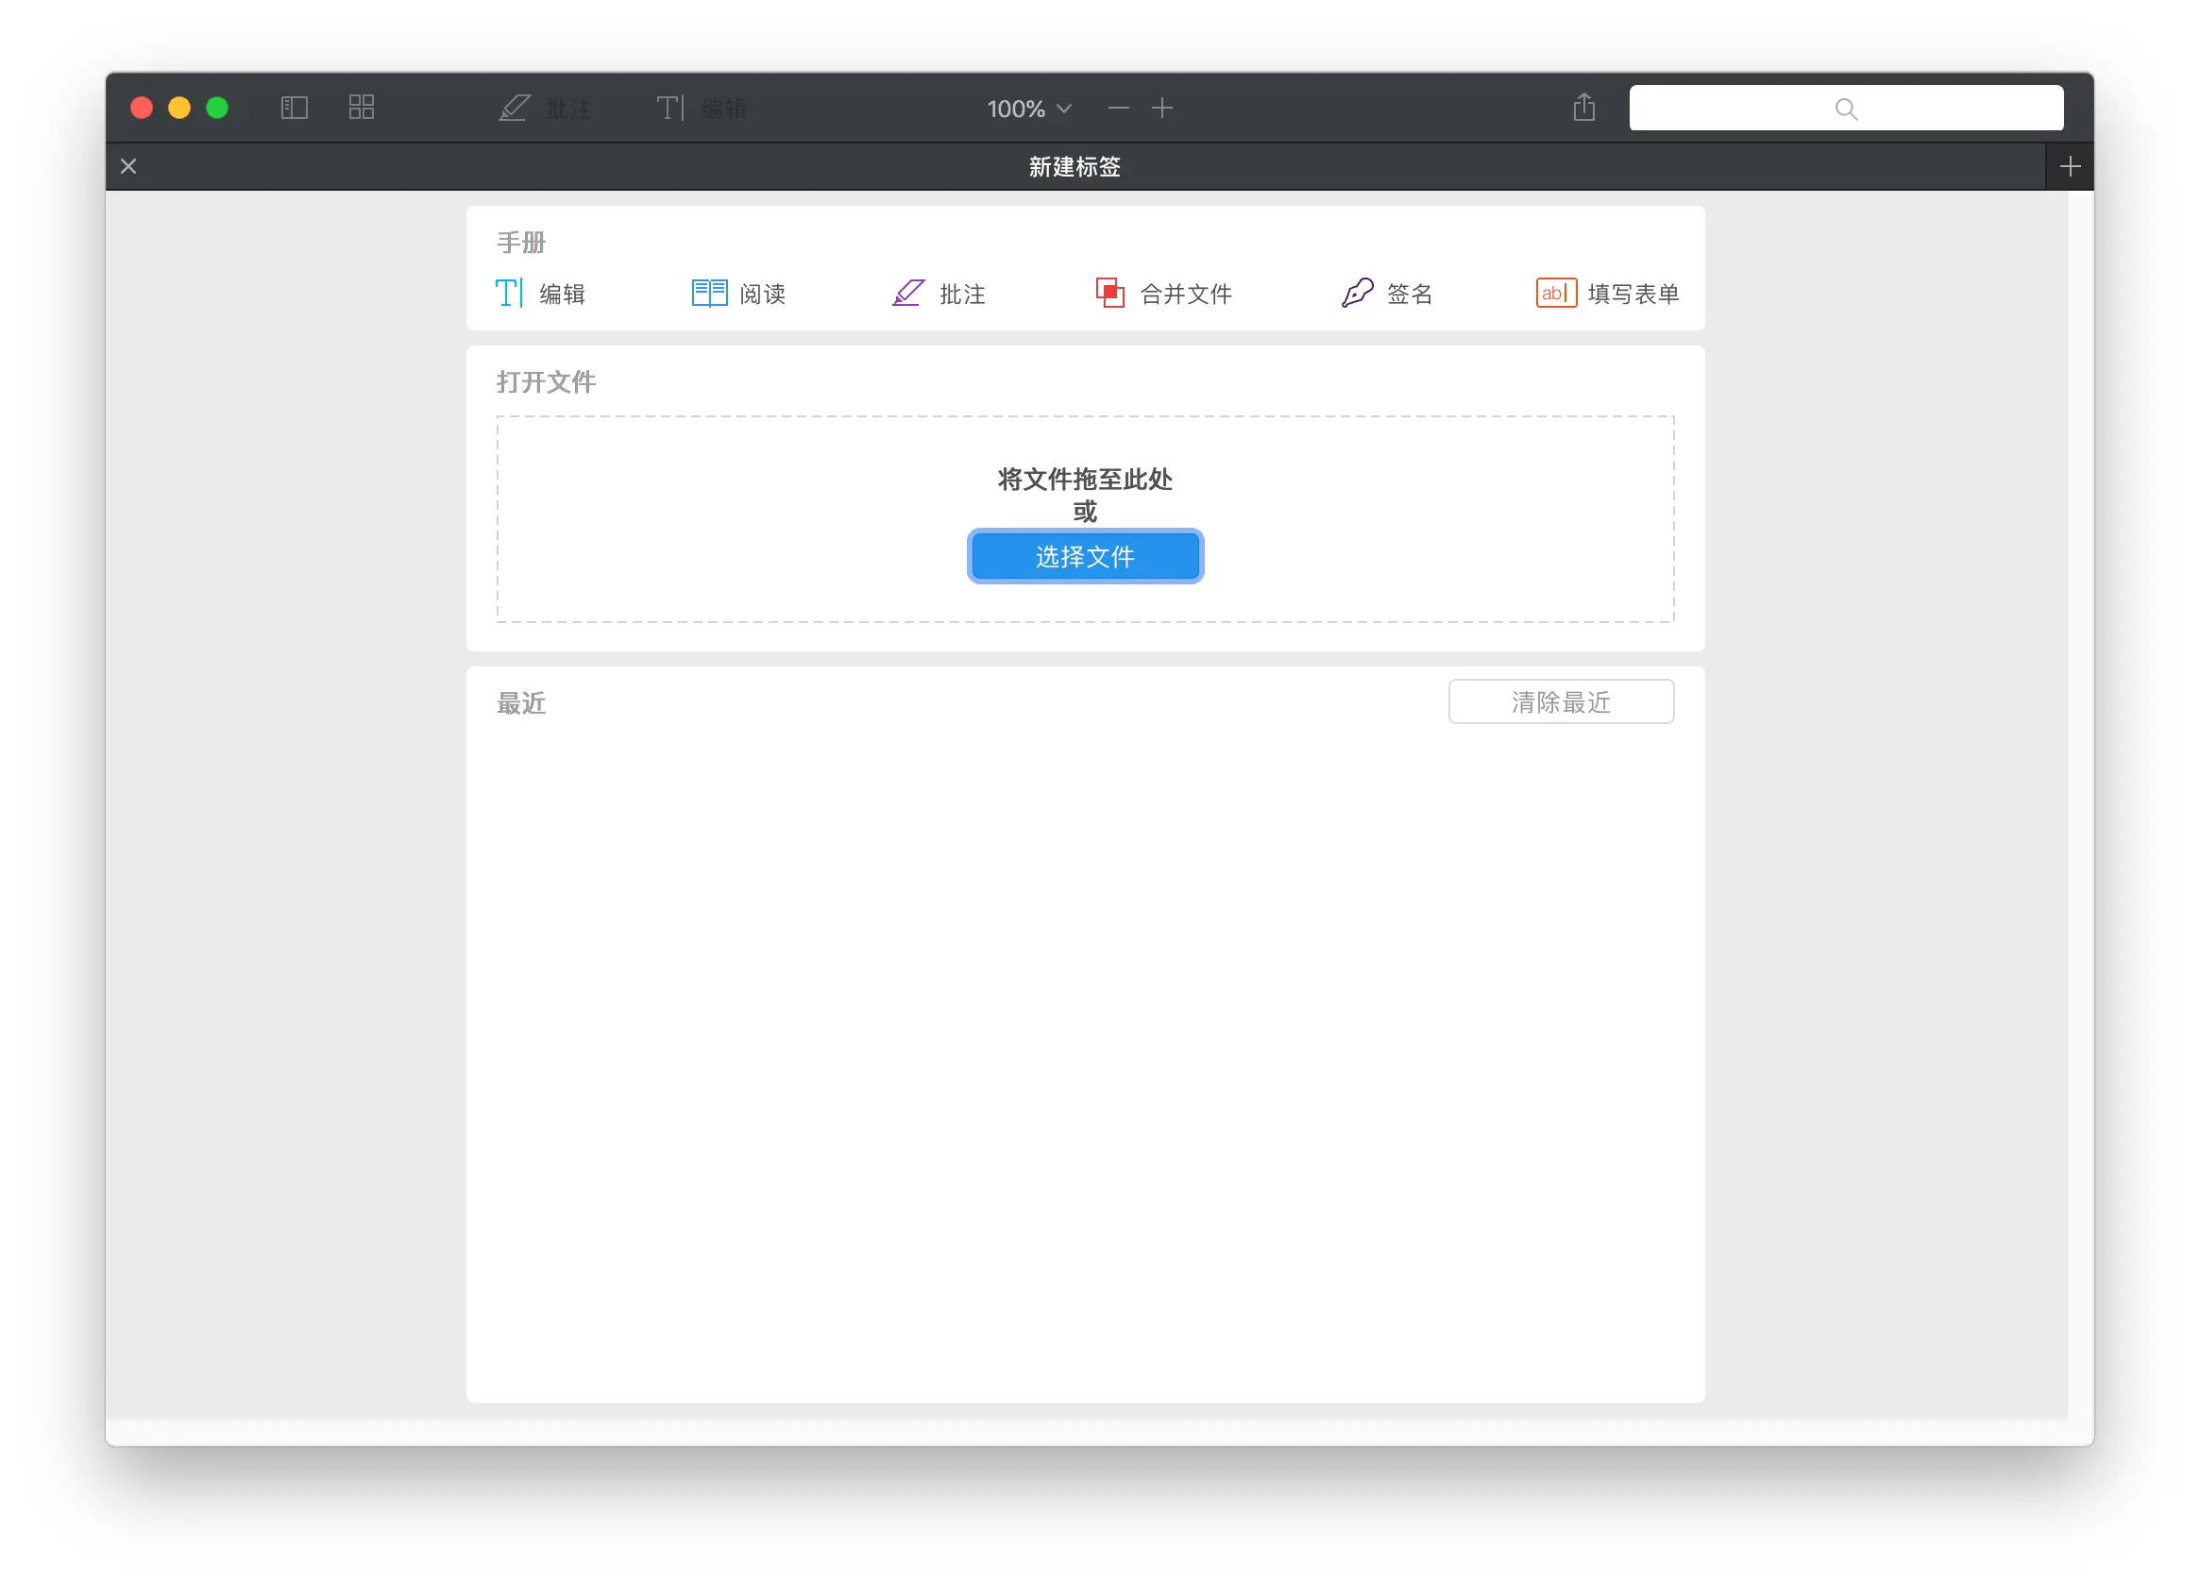Switch to the 新建标签 tab
This screenshot has height=1586, width=2200.
tap(1073, 166)
